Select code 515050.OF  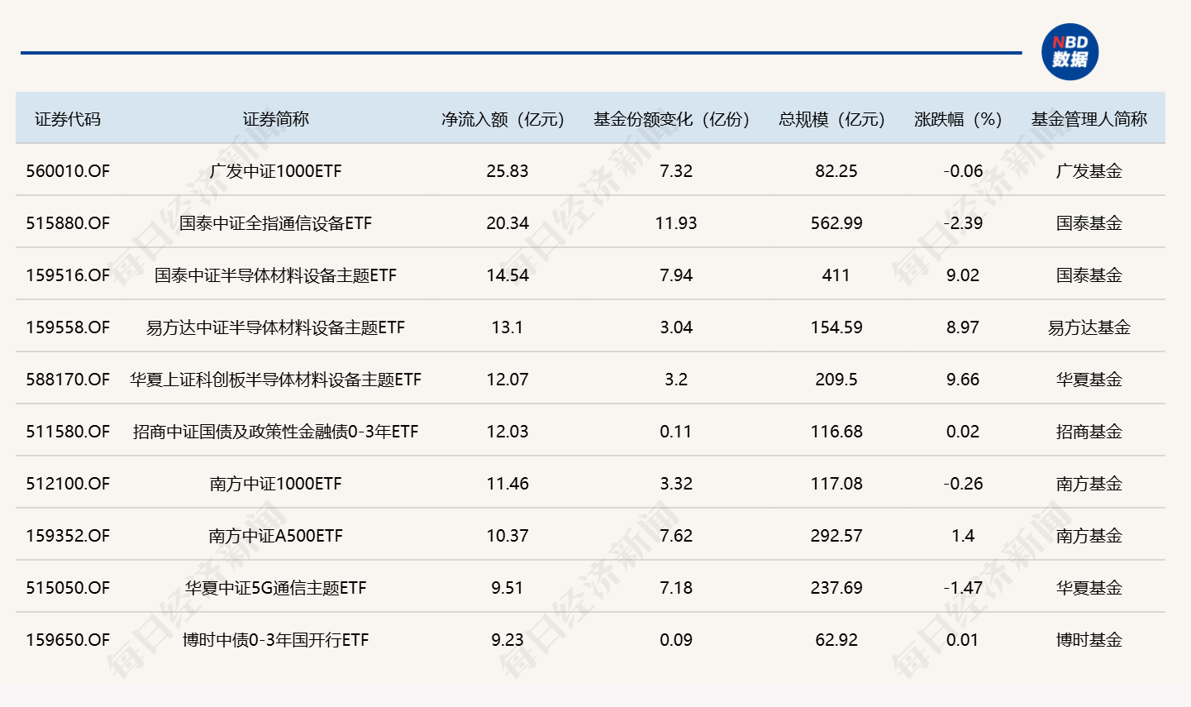click(68, 588)
